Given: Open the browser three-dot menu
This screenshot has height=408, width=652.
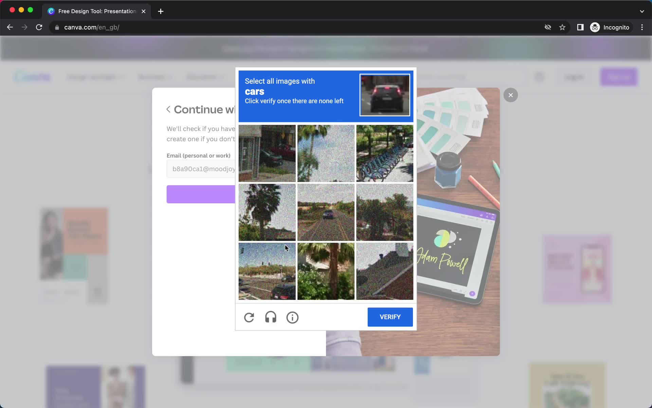Looking at the screenshot, I should [x=642, y=27].
